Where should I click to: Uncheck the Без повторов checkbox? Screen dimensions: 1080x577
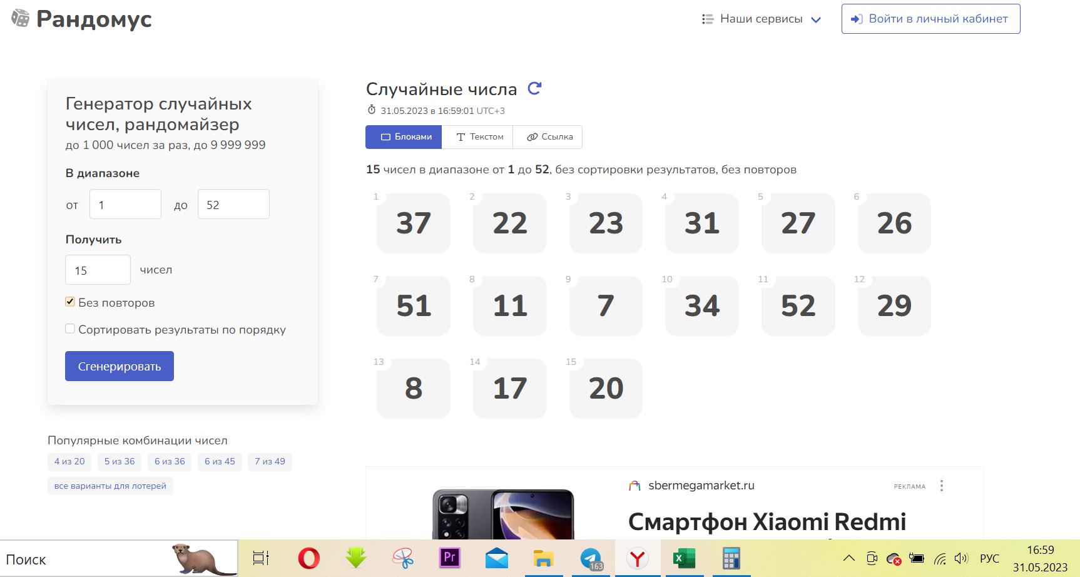tap(70, 302)
